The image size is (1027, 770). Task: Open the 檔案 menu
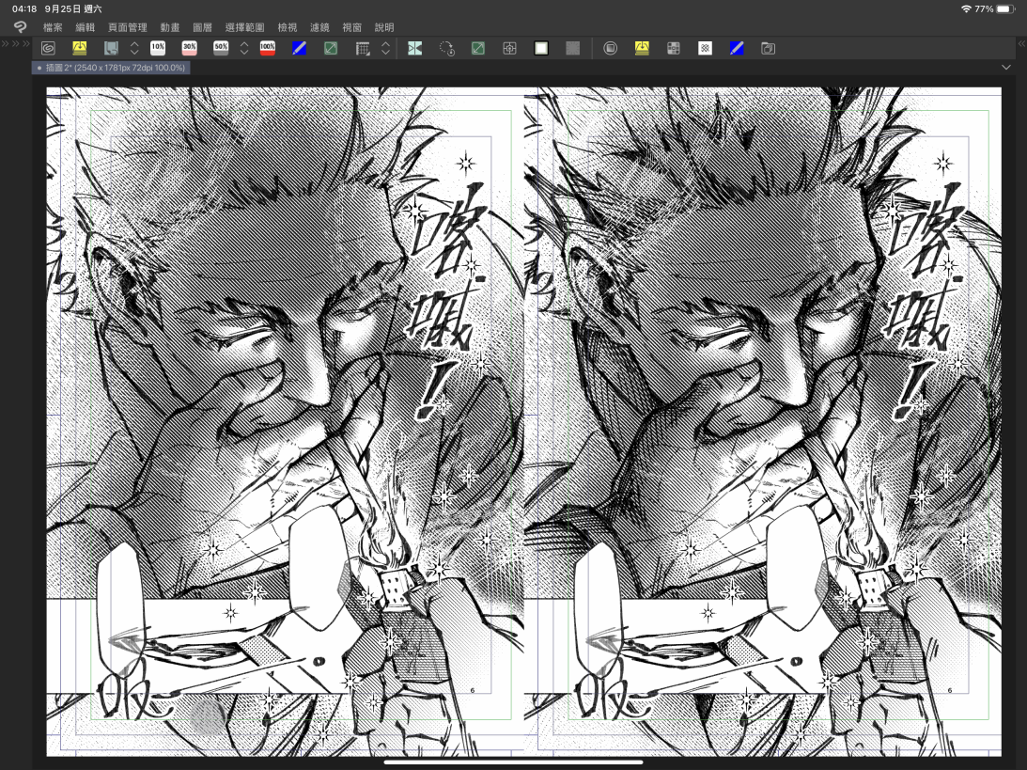coord(53,27)
